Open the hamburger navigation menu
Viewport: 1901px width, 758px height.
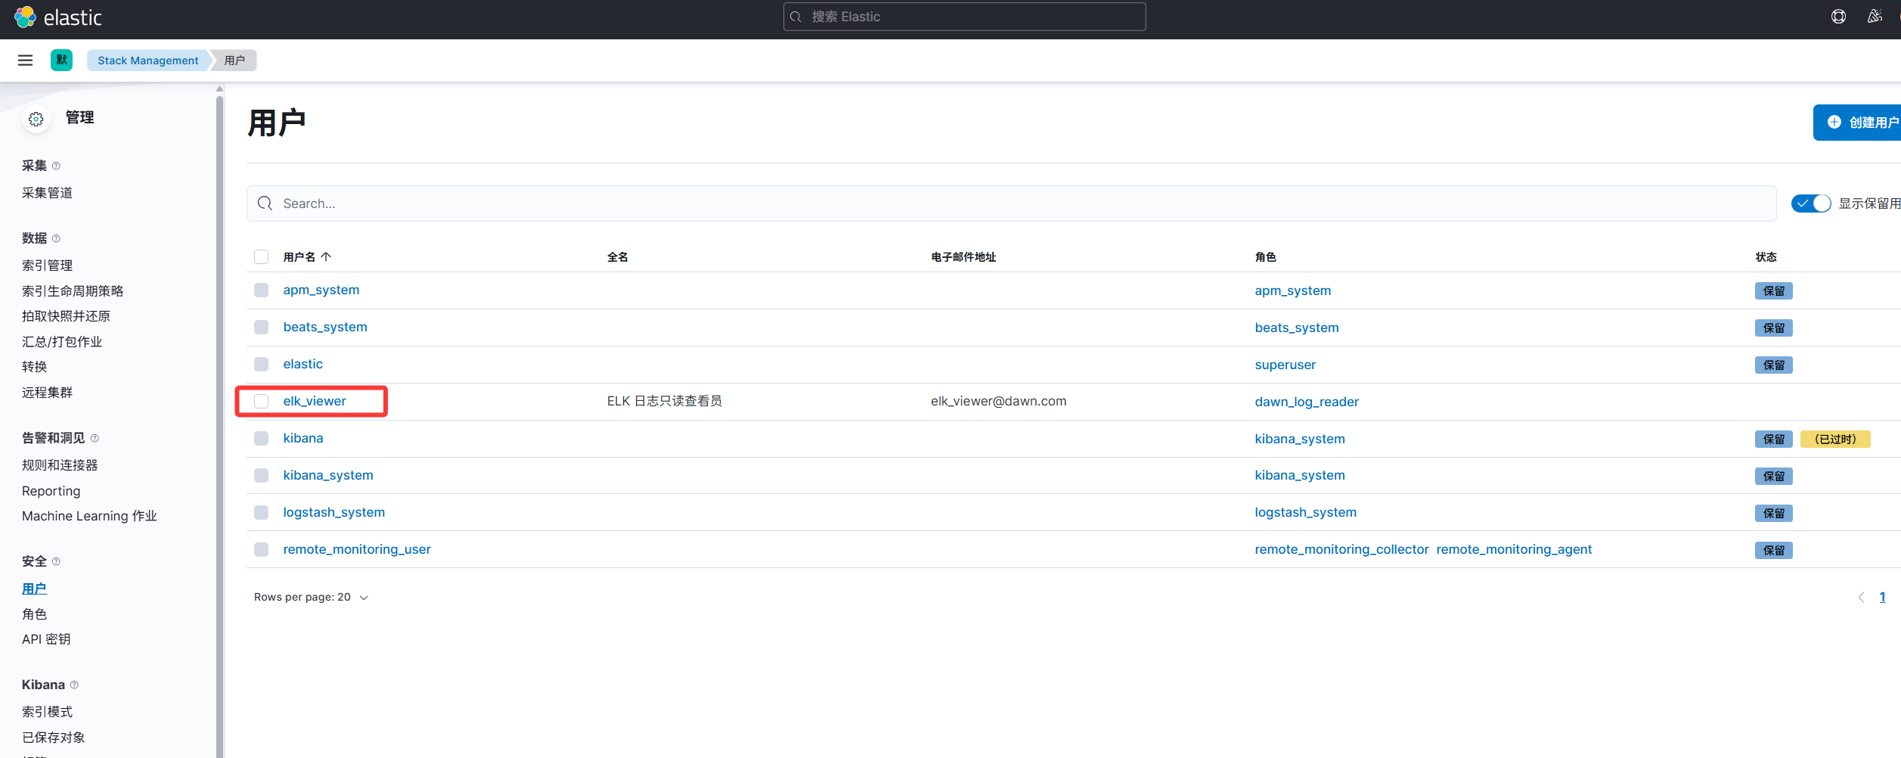point(25,61)
